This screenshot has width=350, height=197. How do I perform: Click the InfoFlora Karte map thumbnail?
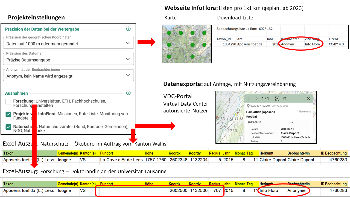187,44
